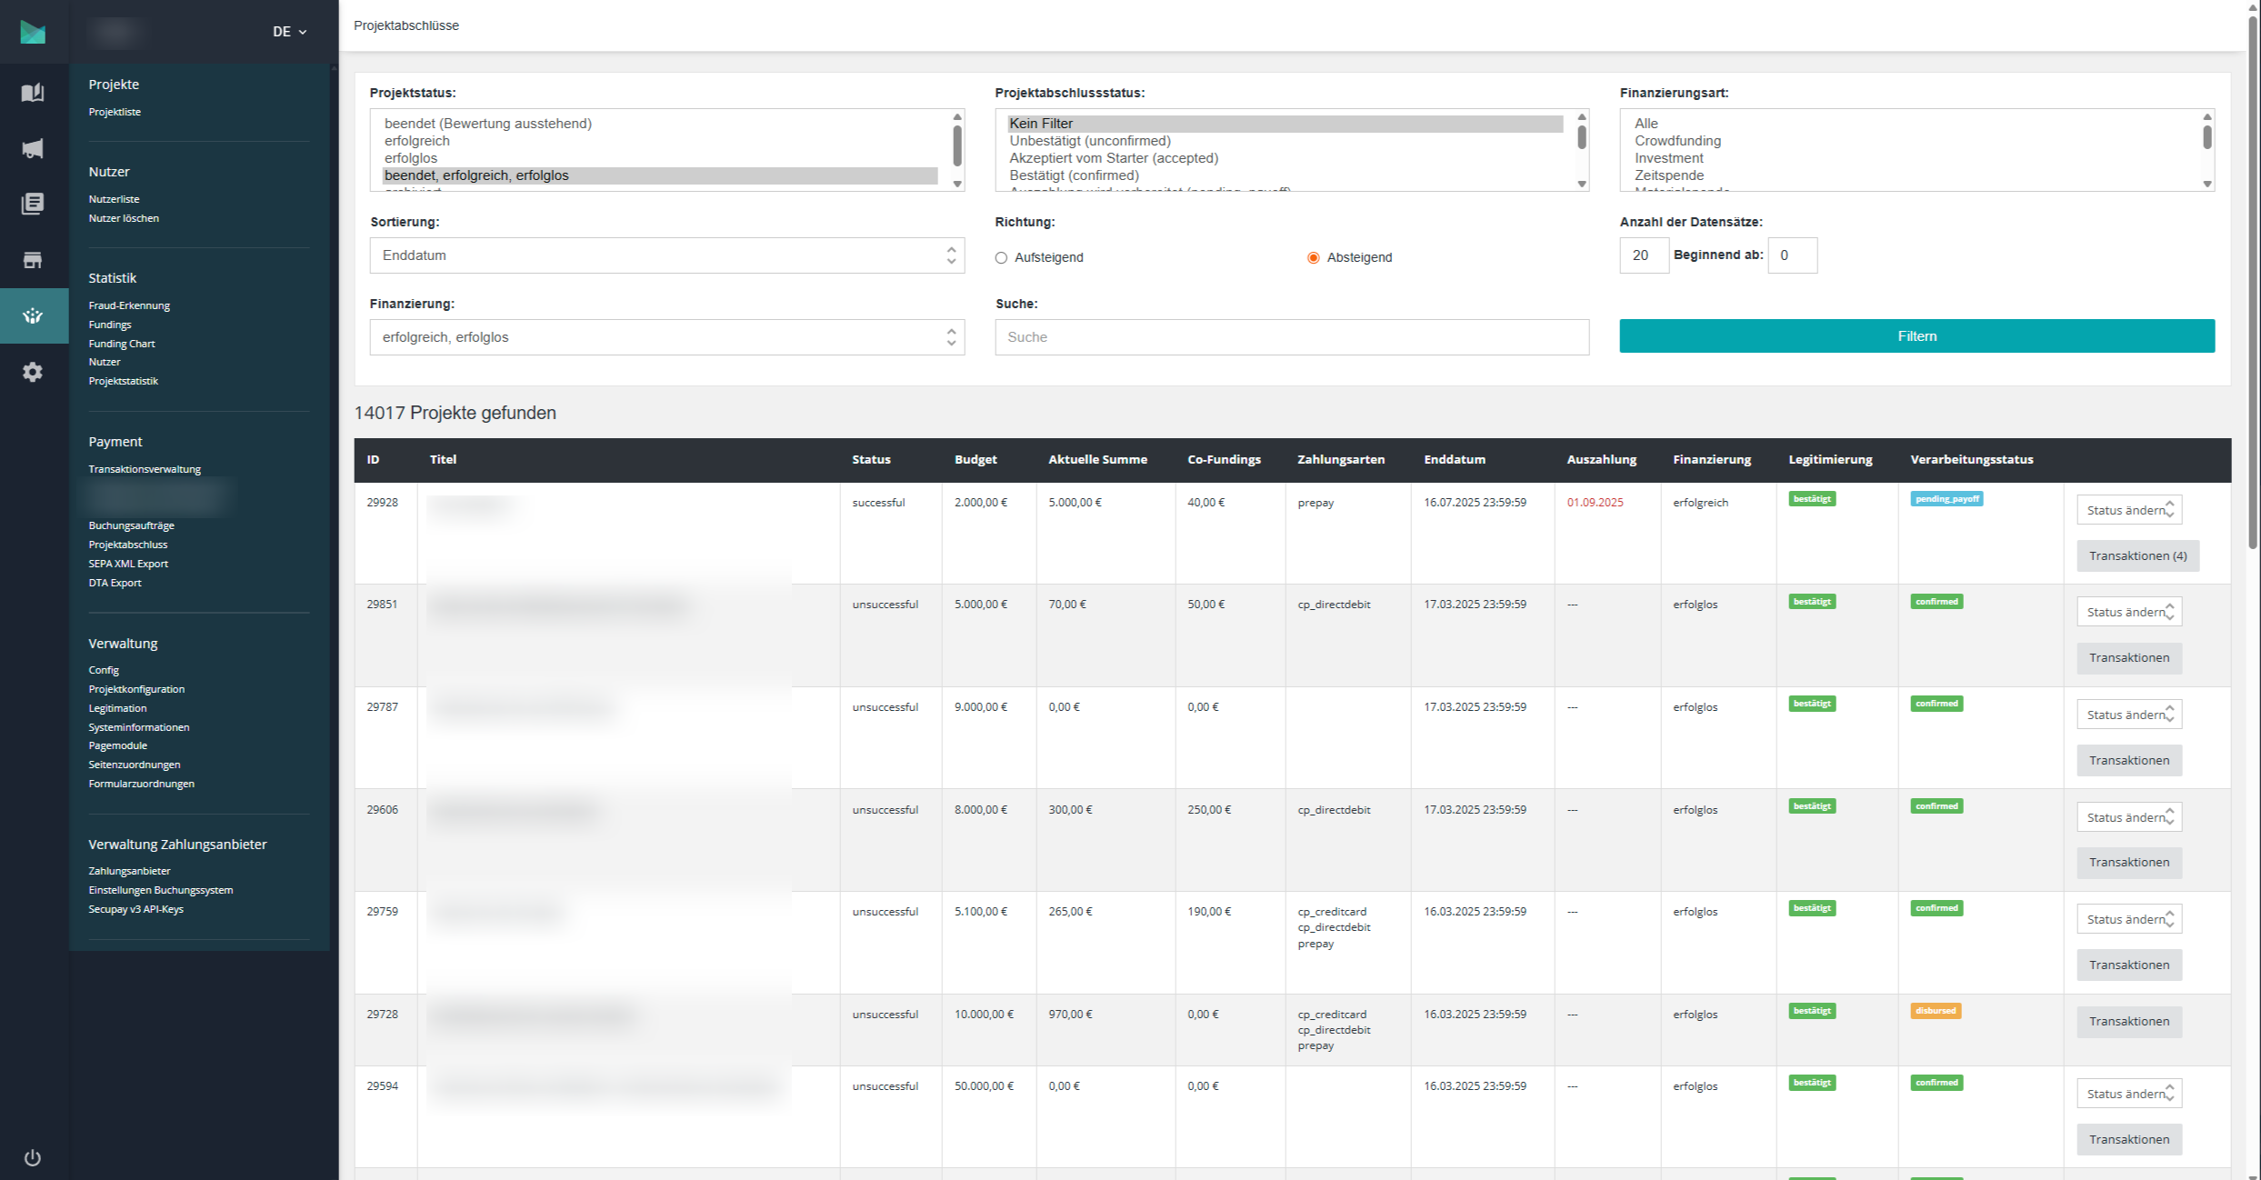Select the Absteigend radio button
The image size is (2261, 1180).
click(x=1313, y=258)
